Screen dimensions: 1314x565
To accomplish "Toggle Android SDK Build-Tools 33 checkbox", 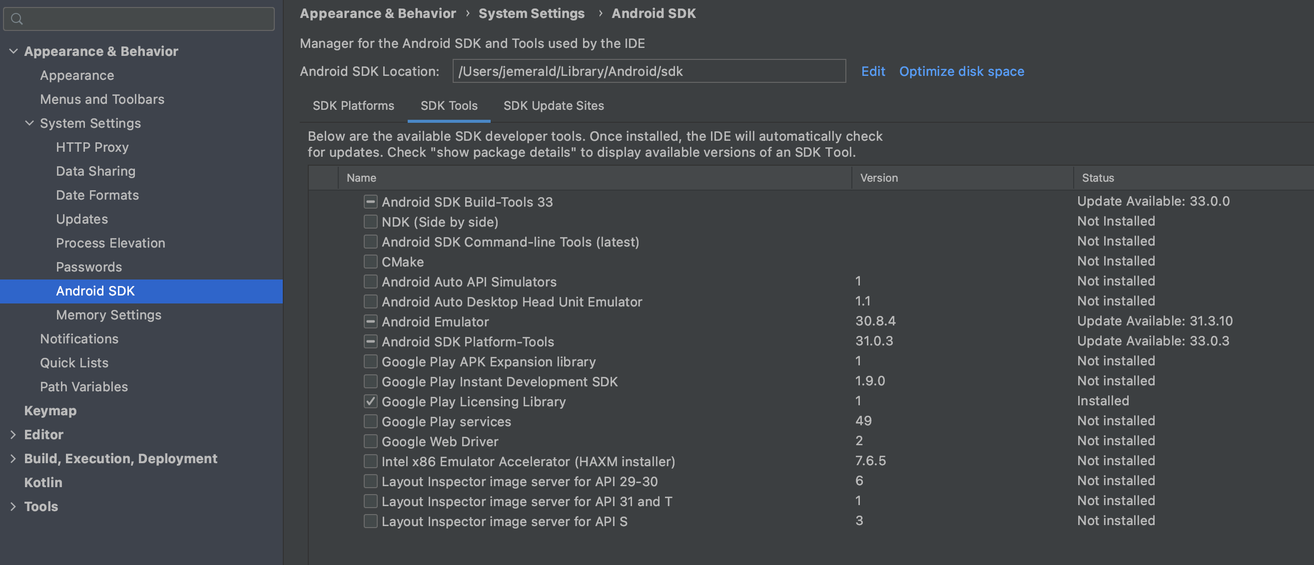I will [370, 202].
